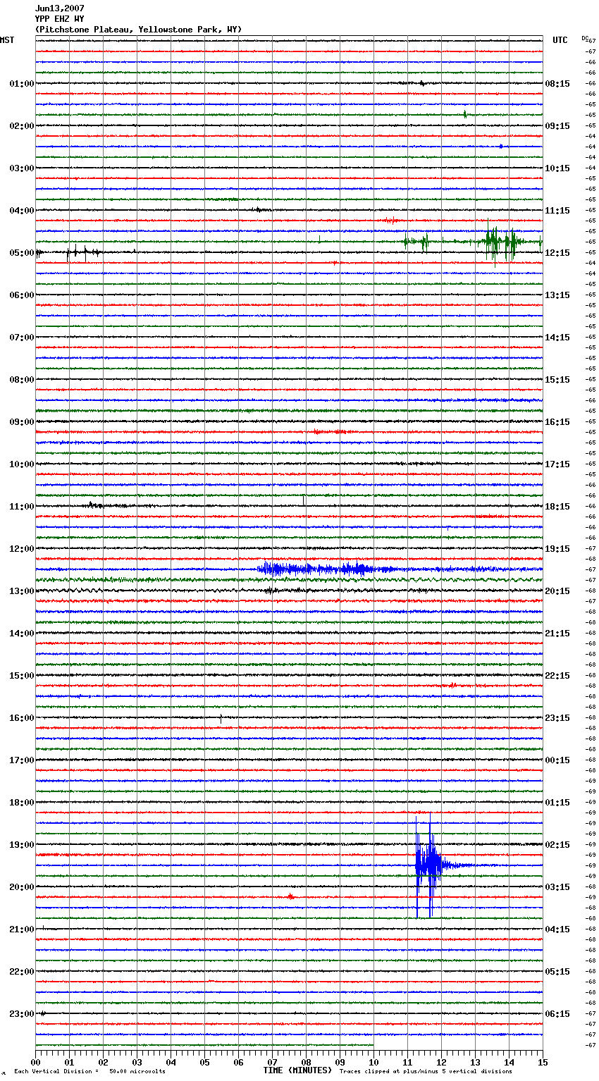The height and width of the screenshot is (1081, 599).
Task: Click the 11:15 UTC row label
Action: pos(557,211)
